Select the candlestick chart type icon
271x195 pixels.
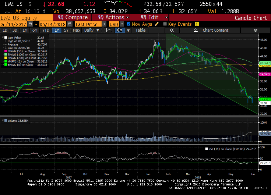click(x=120, y=30)
